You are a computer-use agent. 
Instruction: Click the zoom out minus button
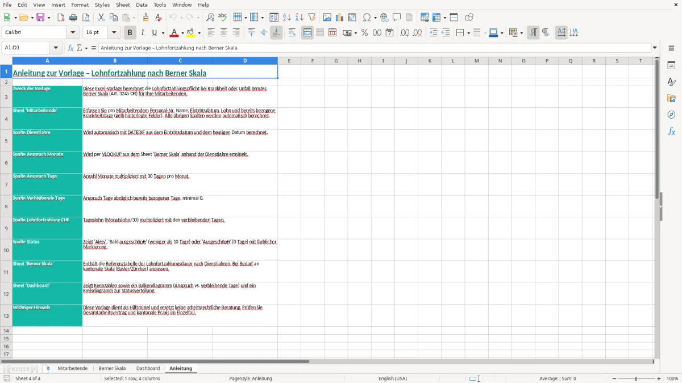614,378
